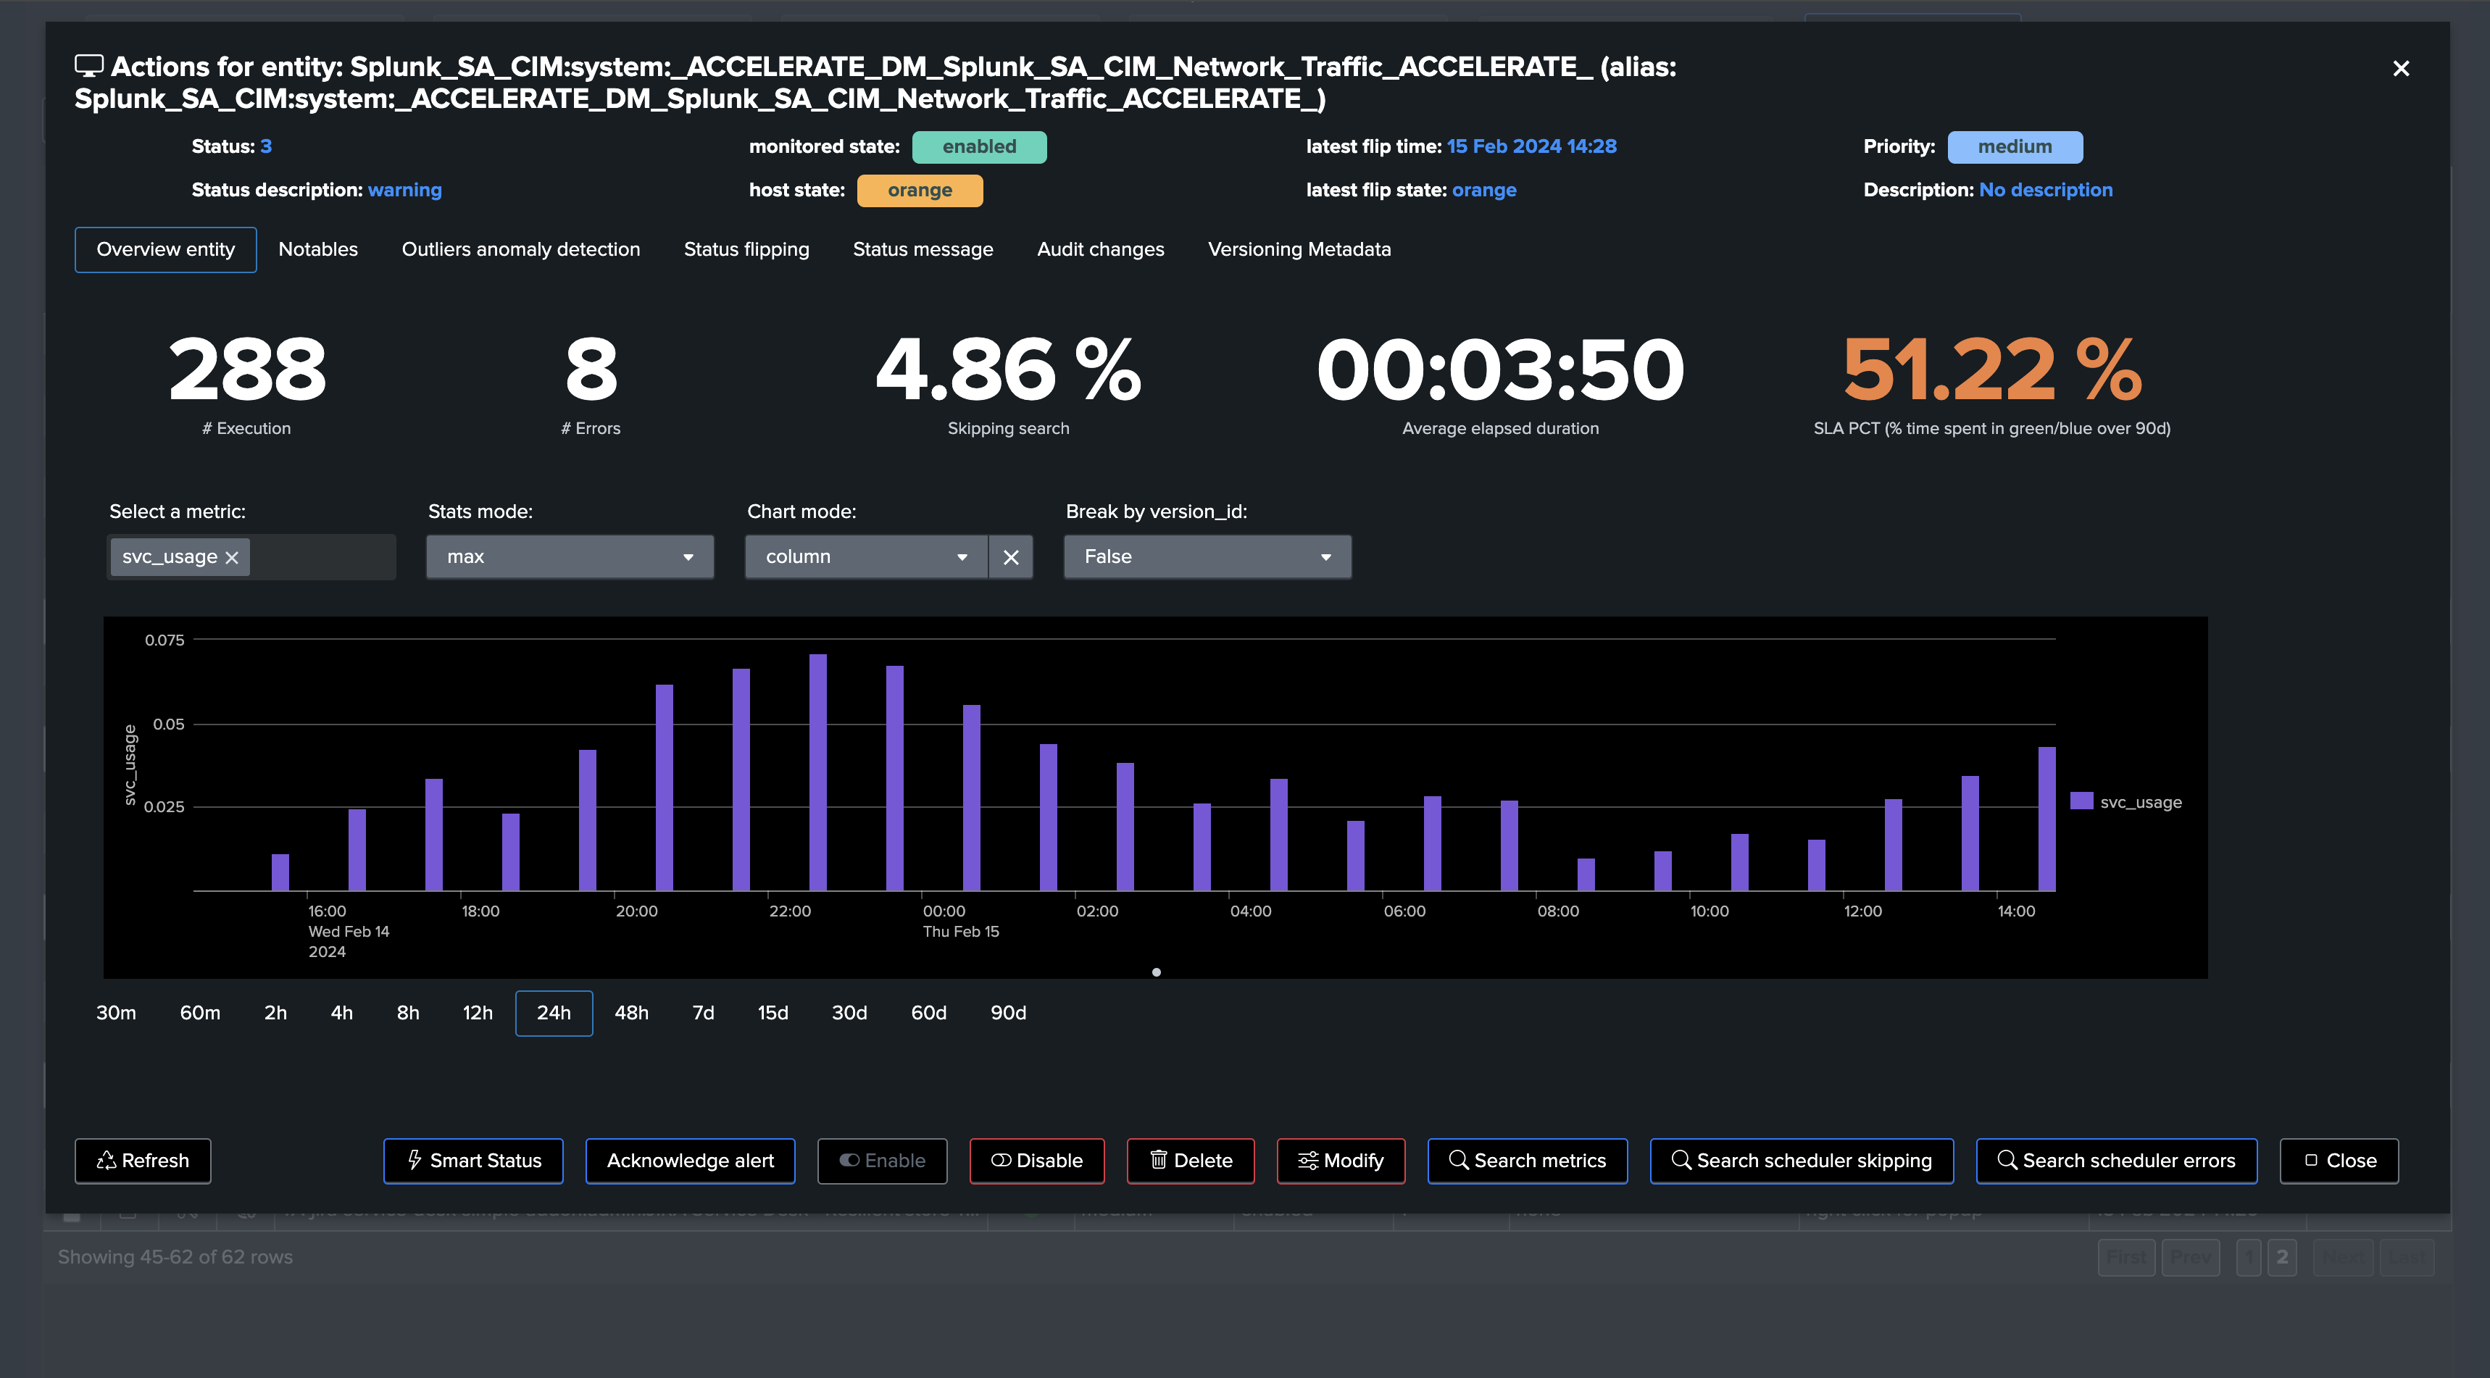Click the 4.86 % skipping search value
The height and width of the screenshot is (1378, 2490).
point(1008,369)
